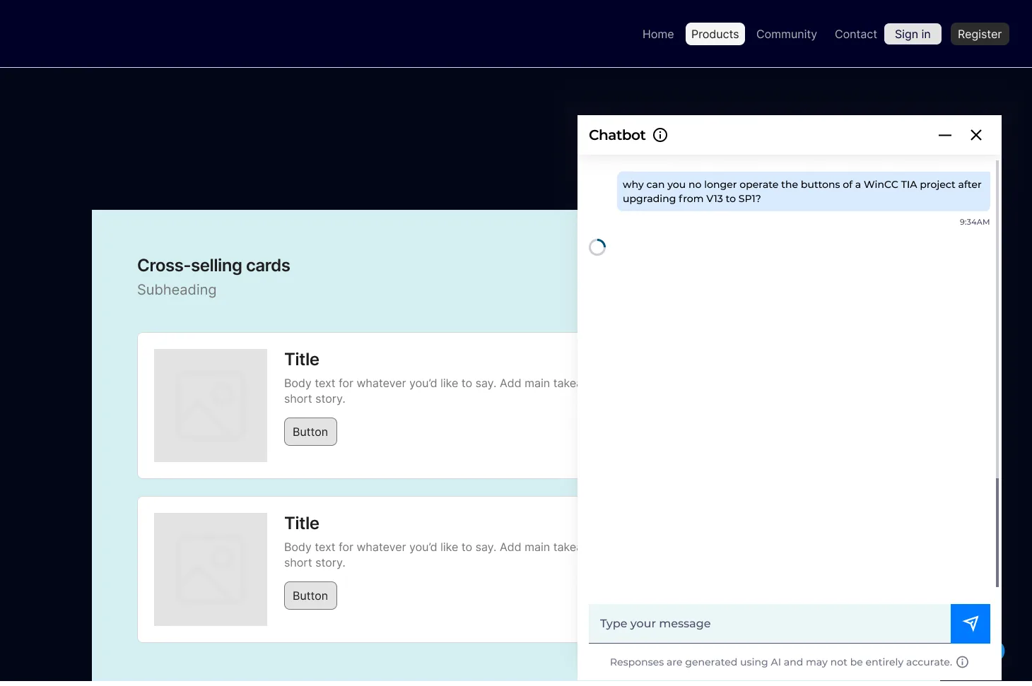Click the first card's 'Title' heading
Viewport: 1032px width, 686px height.
point(302,360)
